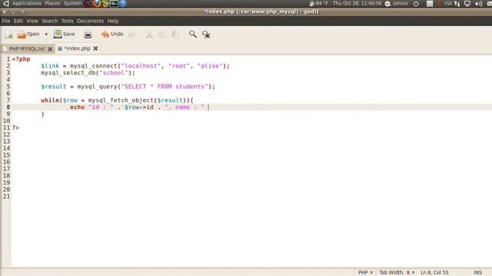Open Find and Replace icon
The height and width of the screenshot is (276, 492).
[206, 34]
